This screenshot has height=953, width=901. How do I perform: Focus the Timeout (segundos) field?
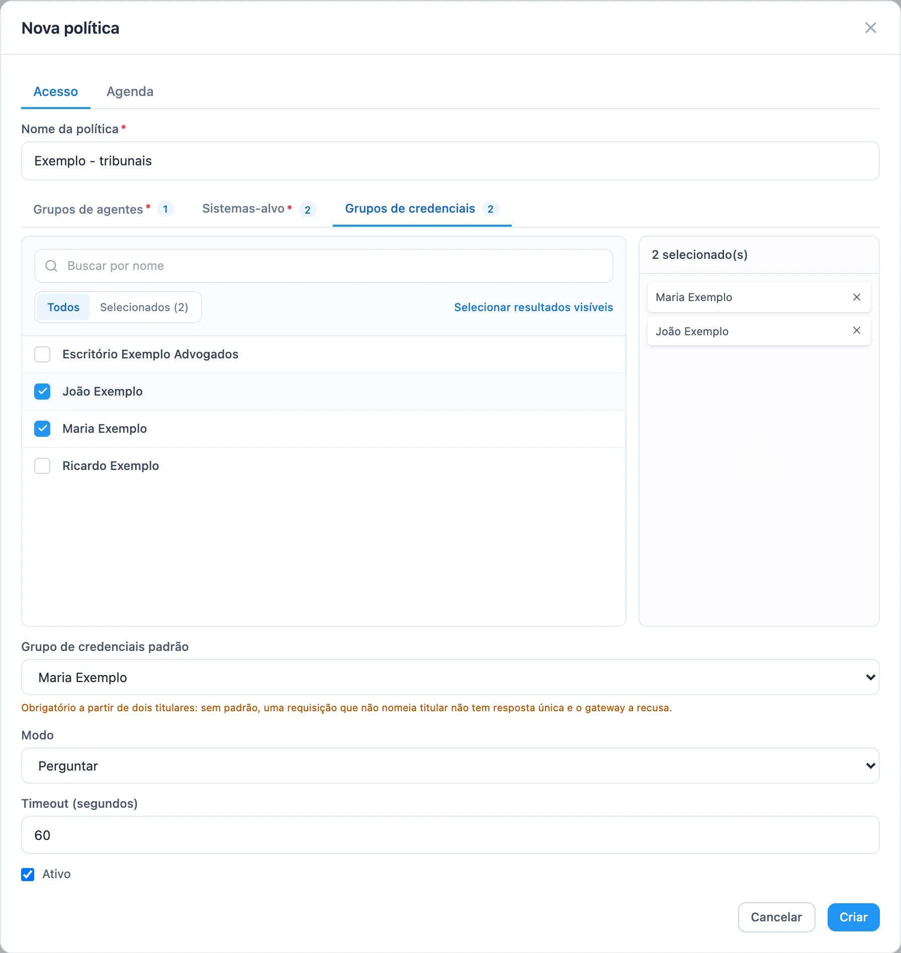[450, 835]
